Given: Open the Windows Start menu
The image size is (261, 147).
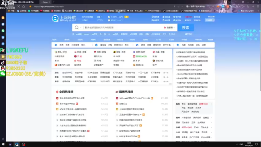Looking at the screenshot, I should click(3, 144).
